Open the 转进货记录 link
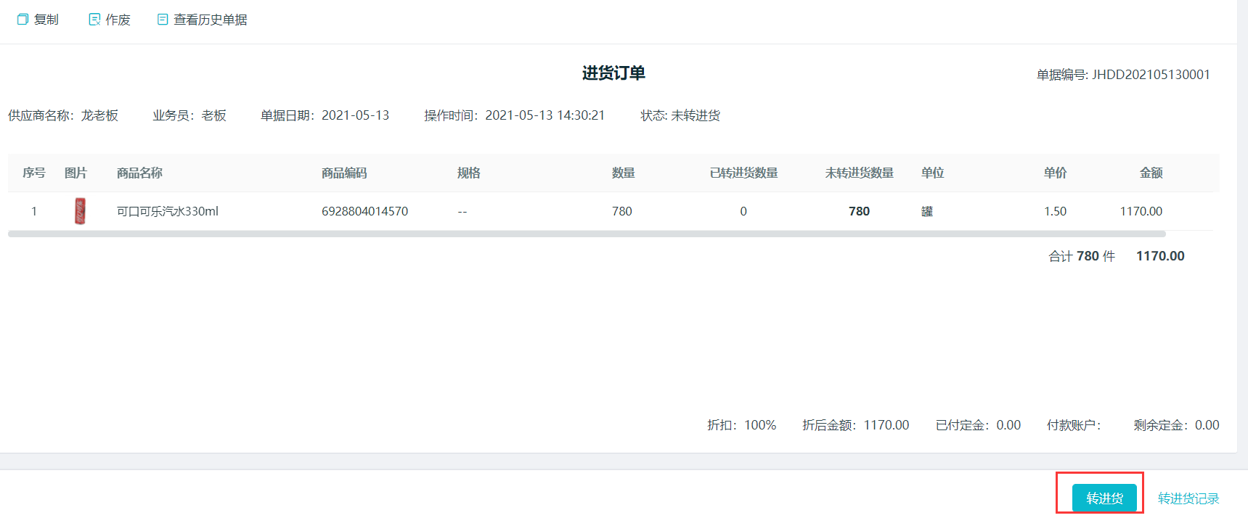This screenshot has width=1248, height=518. point(1188,498)
